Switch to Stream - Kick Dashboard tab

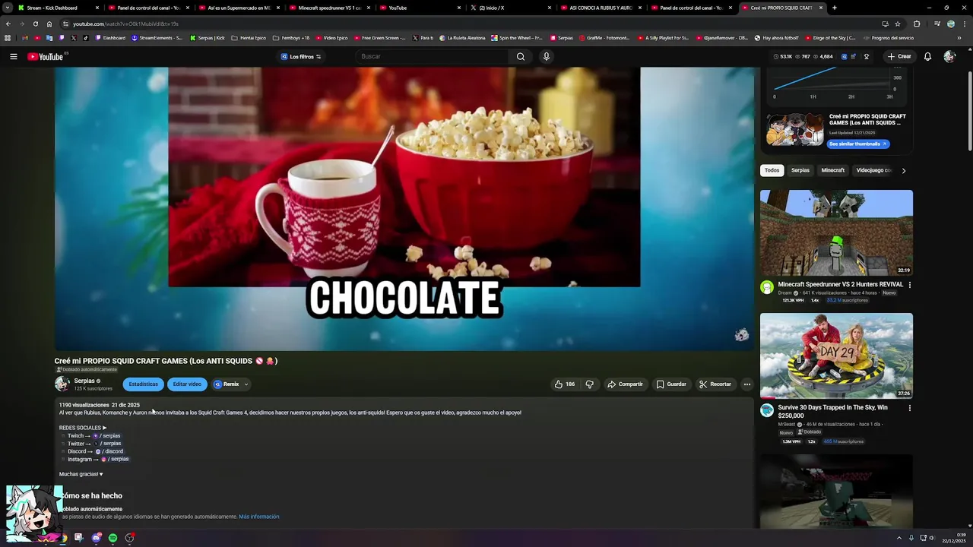[59, 8]
